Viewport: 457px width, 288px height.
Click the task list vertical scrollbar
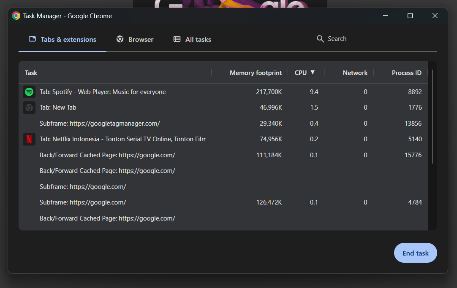(433, 118)
